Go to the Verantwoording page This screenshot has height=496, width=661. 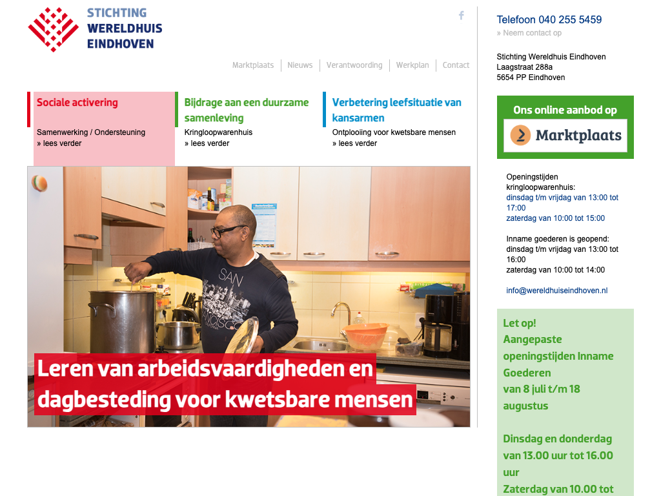[354, 65]
